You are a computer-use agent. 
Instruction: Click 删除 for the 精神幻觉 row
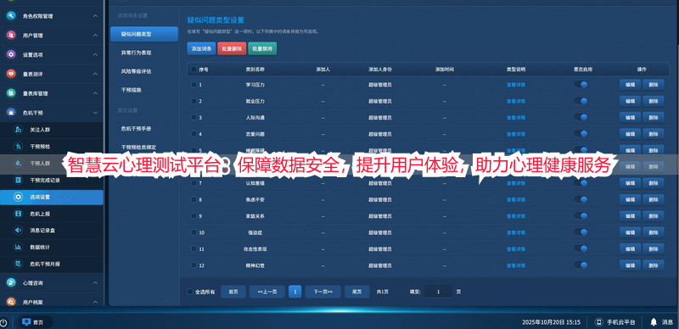pyautogui.click(x=654, y=265)
